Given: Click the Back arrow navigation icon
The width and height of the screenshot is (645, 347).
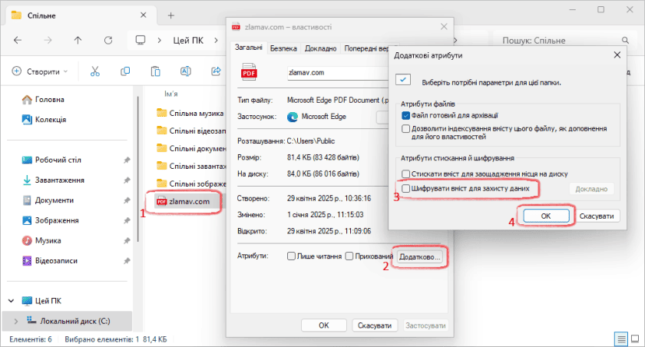Looking at the screenshot, I should [x=18, y=40].
